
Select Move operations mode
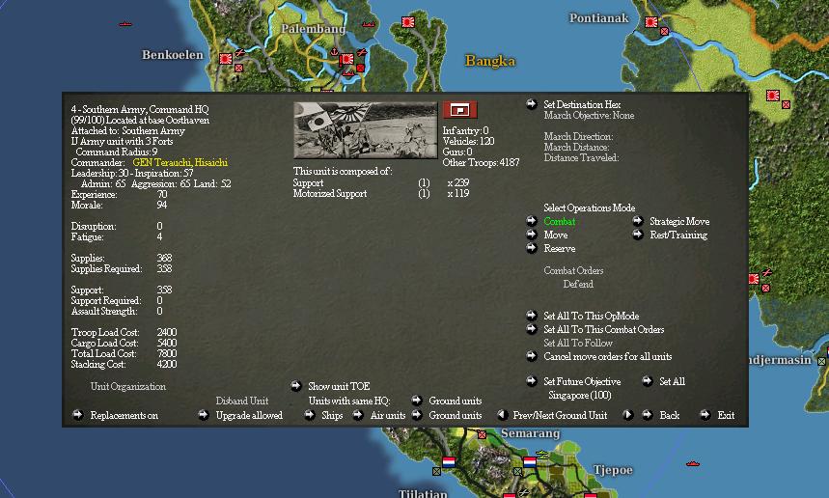pos(532,235)
